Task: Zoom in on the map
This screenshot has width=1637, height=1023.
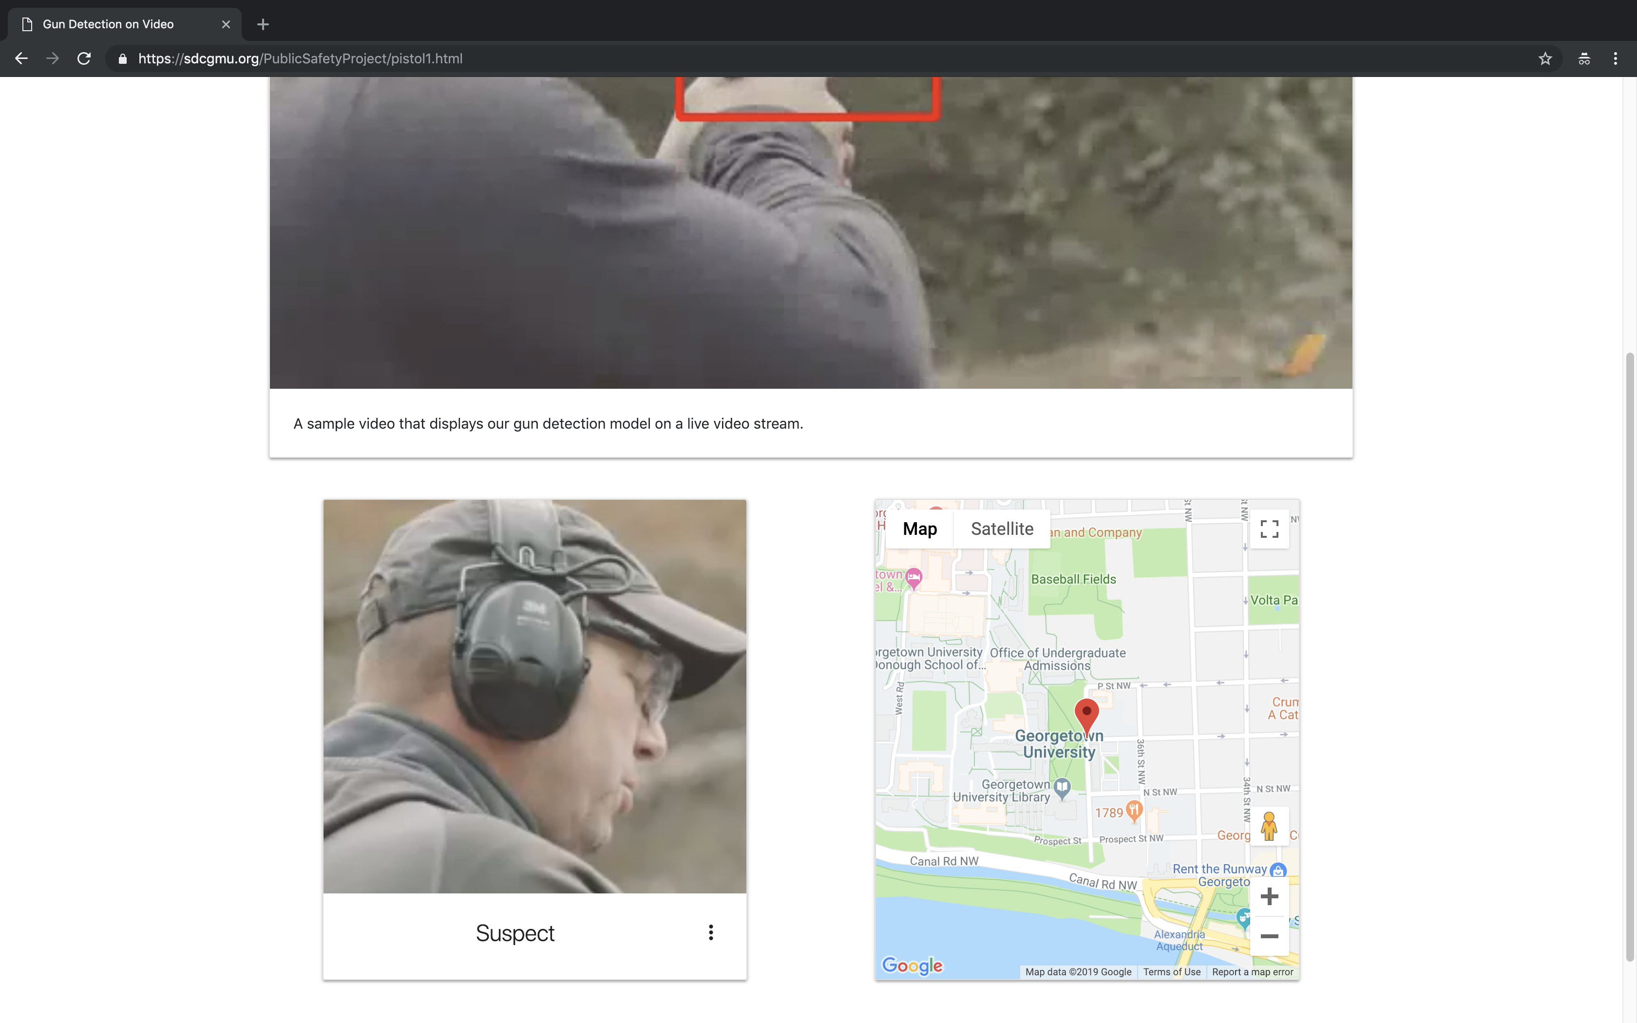Action: [1269, 896]
